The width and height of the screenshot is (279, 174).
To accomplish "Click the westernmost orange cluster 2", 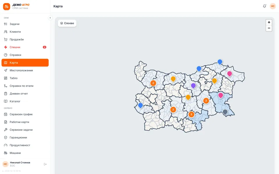I will pyautogui.click(x=153, y=83).
